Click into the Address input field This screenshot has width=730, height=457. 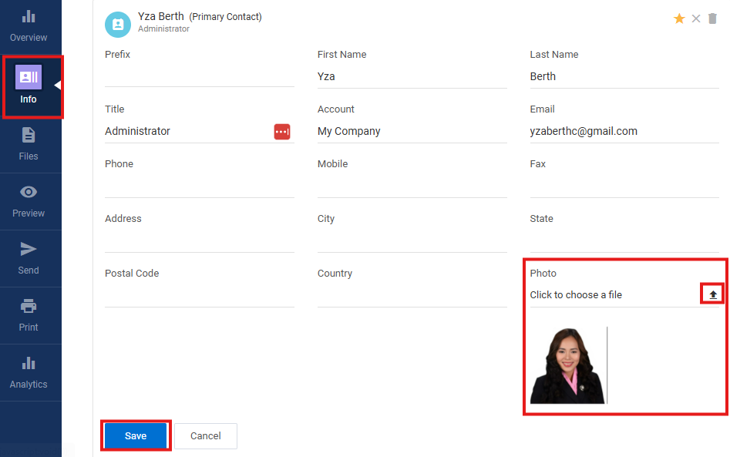click(x=199, y=241)
